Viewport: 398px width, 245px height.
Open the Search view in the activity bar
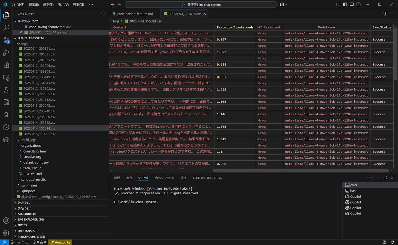(x=6, y=28)
